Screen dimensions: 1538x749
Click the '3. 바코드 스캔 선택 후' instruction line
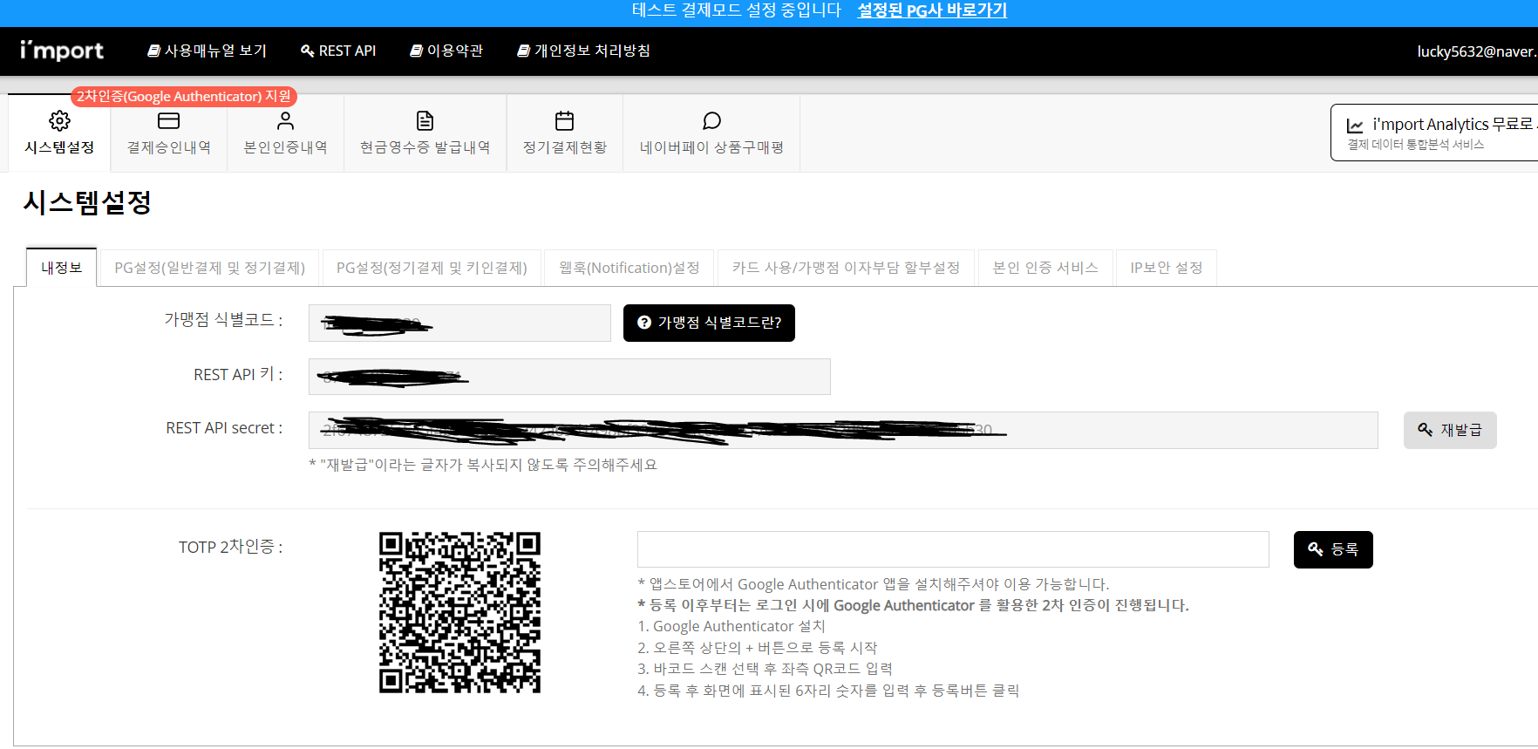(766, 669)
